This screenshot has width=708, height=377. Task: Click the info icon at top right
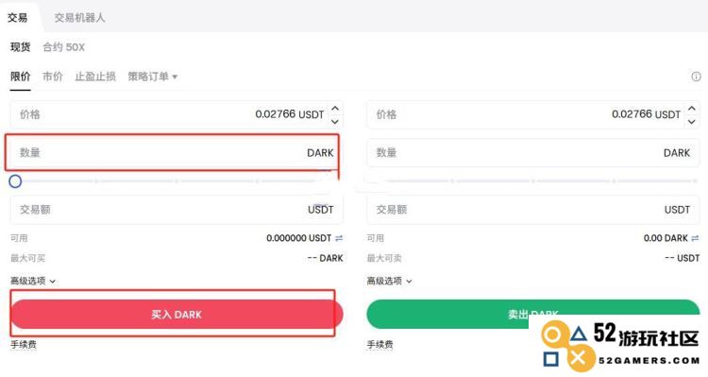(696, 77)
